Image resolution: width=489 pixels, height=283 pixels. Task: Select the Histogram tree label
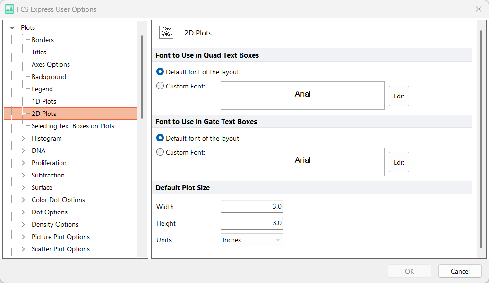[x=47, y=138]
